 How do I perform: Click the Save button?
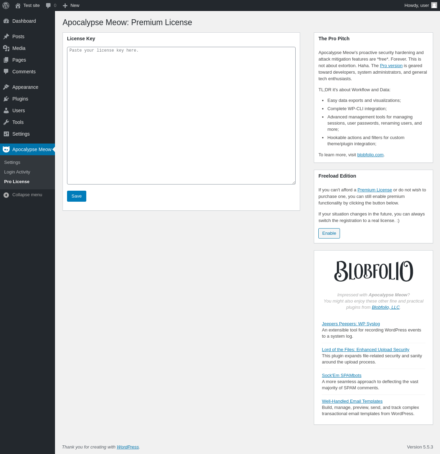pos(77,196)
